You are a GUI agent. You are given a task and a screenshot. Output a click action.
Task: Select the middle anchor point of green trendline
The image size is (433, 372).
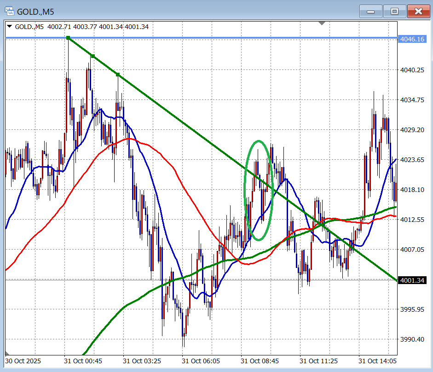(x=92, y=56)
